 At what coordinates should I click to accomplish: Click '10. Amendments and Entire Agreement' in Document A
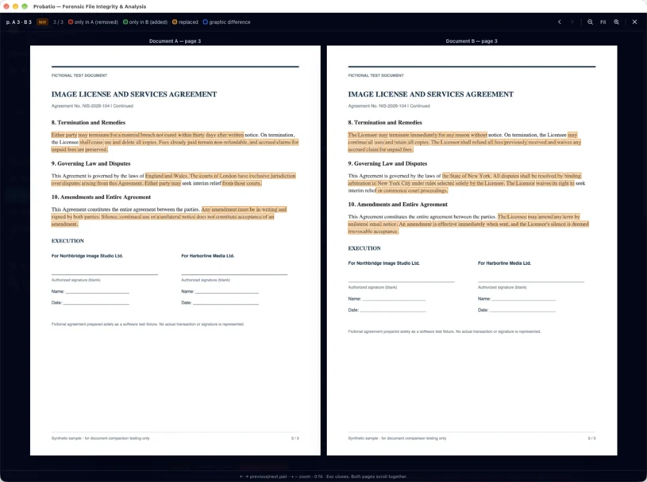pos(101,197)
